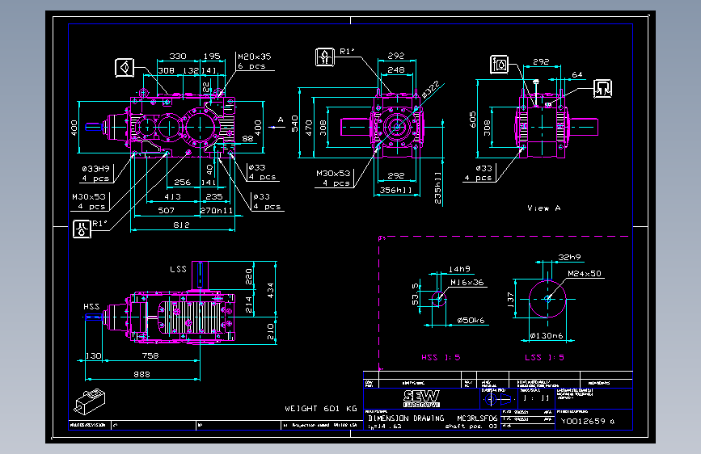Select dimension 434 on top view
Viewport: 701px width, 454px height.
(x=271, y=290)
